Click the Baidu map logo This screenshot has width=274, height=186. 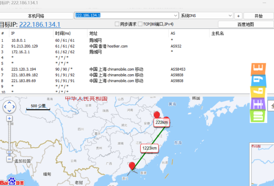point(12,182)
